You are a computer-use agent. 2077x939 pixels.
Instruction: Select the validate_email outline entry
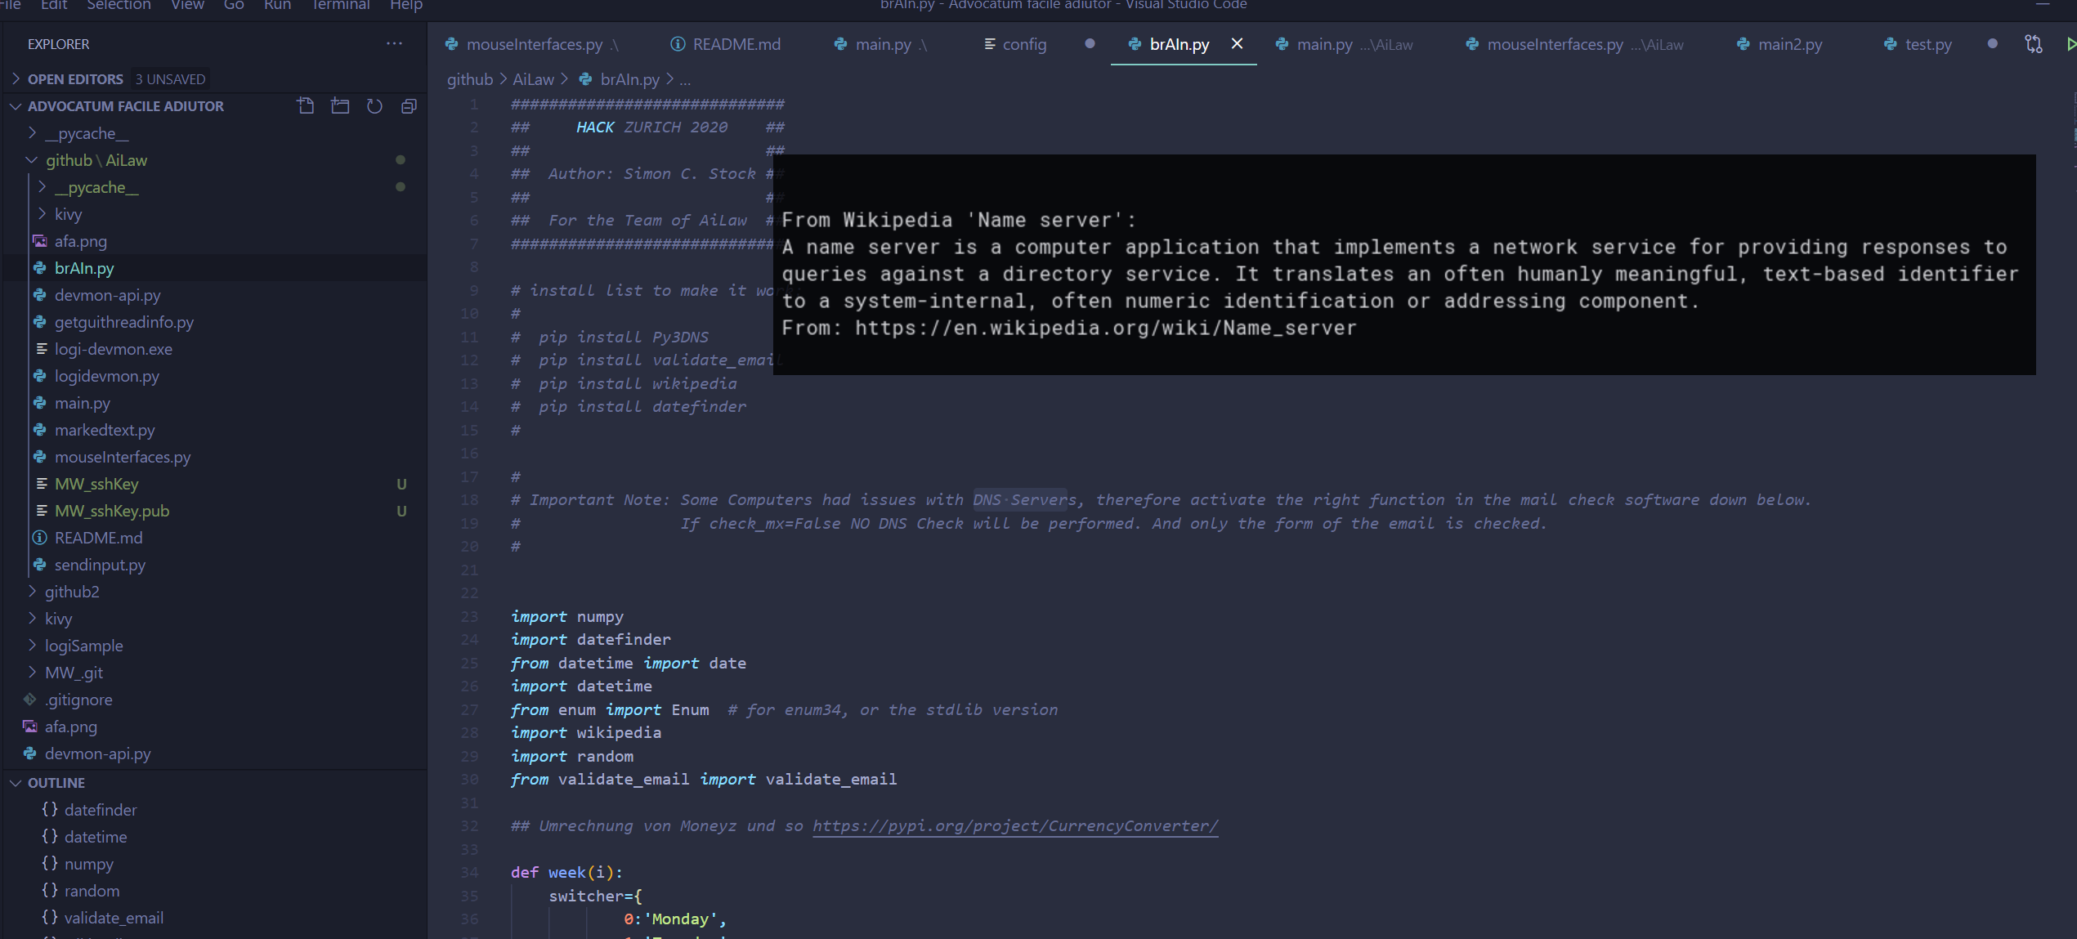point(114,918)
